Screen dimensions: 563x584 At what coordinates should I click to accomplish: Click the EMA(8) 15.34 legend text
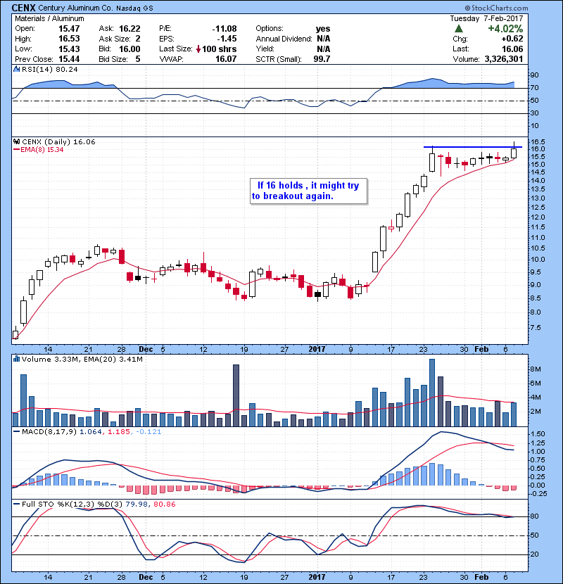(42, 150)
